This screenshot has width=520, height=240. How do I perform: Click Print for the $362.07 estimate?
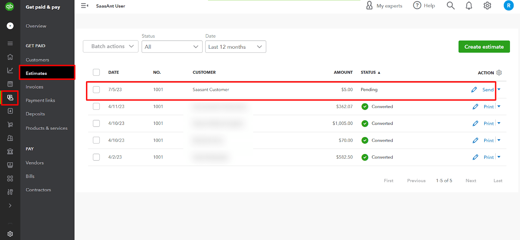488,106
